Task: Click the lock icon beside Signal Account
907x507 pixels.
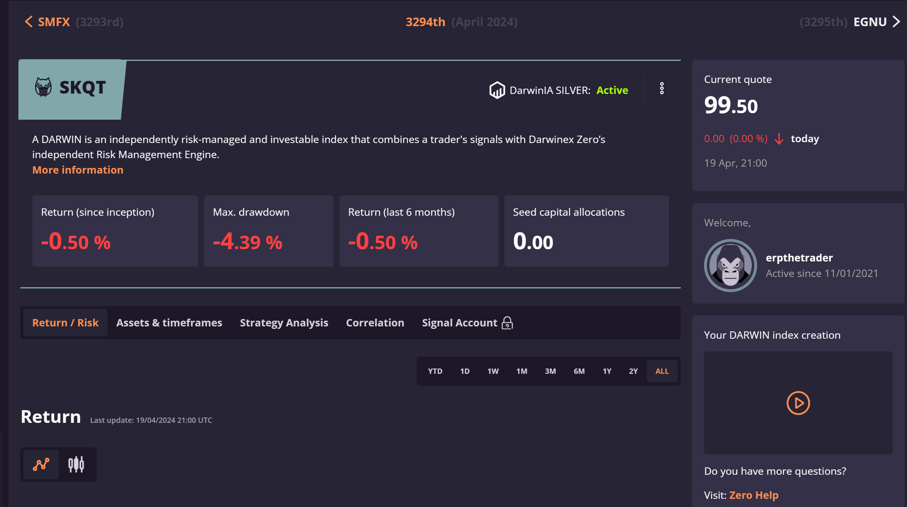Action: 507,323
